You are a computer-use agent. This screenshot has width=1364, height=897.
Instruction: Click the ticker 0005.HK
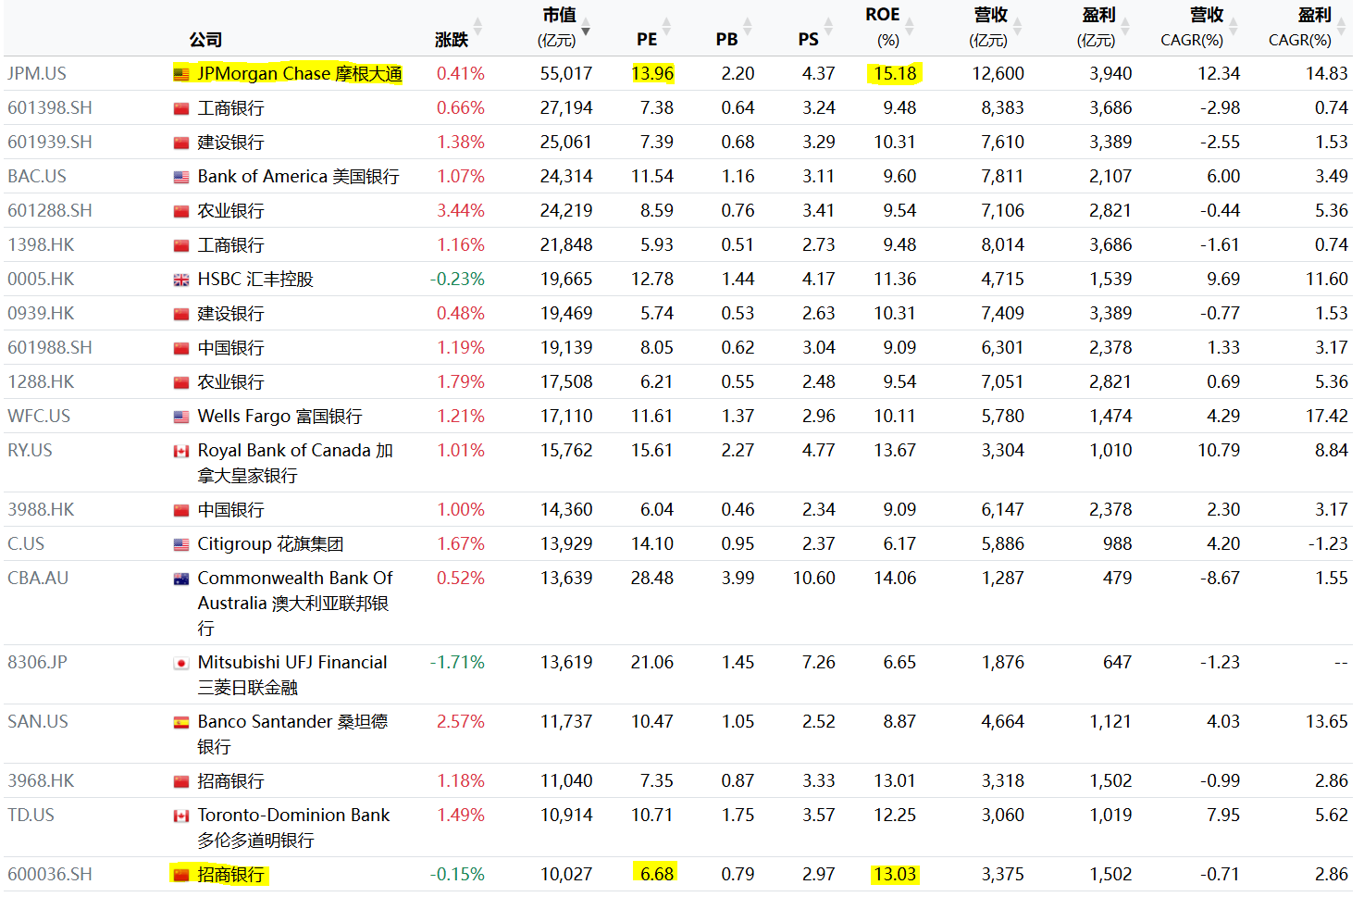point(41,280)
